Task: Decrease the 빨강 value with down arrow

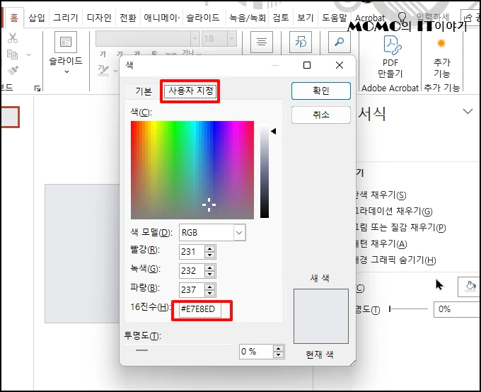Action: 210,255
